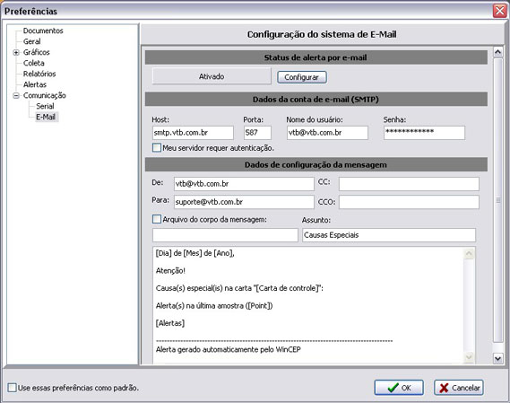Click the empty CCO field
Viewport: 510px width, 403px height.
point(409,202)
